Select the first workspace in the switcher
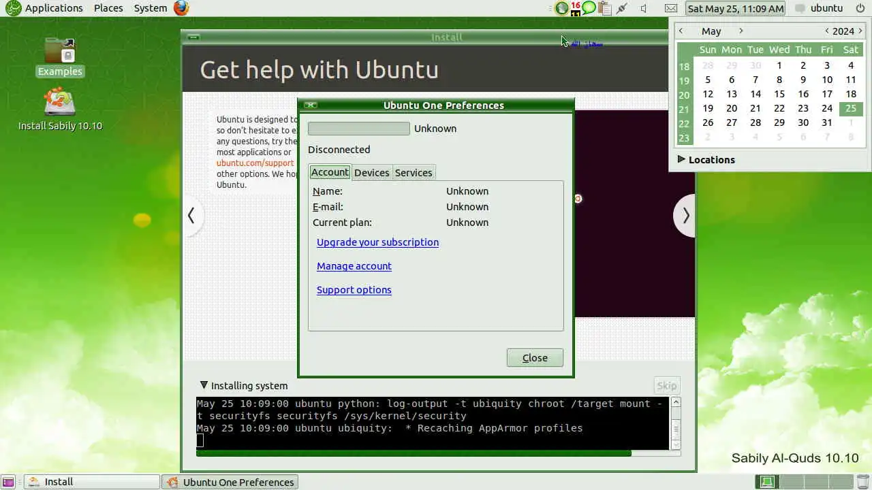872x490 pixels. click(767, 482)
